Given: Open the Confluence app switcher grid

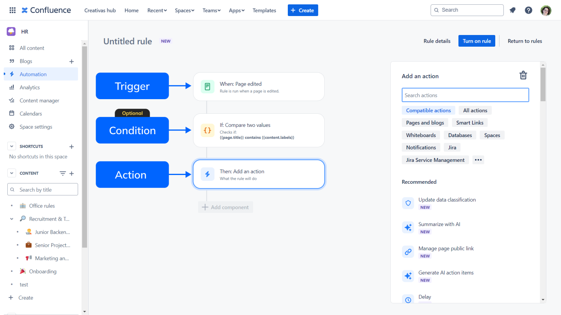Looking at the screenshot, I should point(12,10).
